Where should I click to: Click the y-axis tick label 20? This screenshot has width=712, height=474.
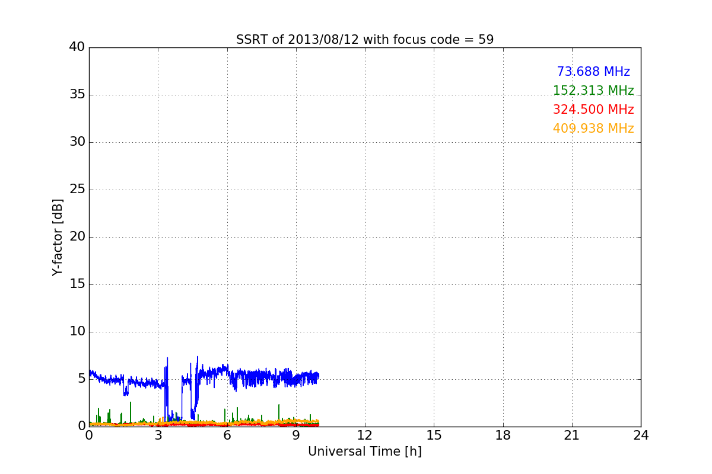click(x=77, y=237)
